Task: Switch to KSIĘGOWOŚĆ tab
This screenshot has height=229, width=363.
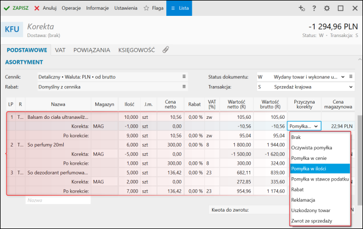Action: [137, 50]
